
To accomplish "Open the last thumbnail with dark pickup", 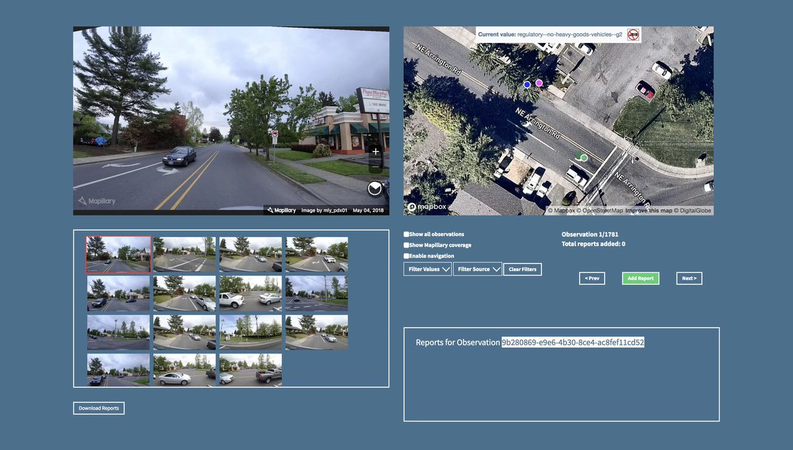I will (x=250, y=370).
